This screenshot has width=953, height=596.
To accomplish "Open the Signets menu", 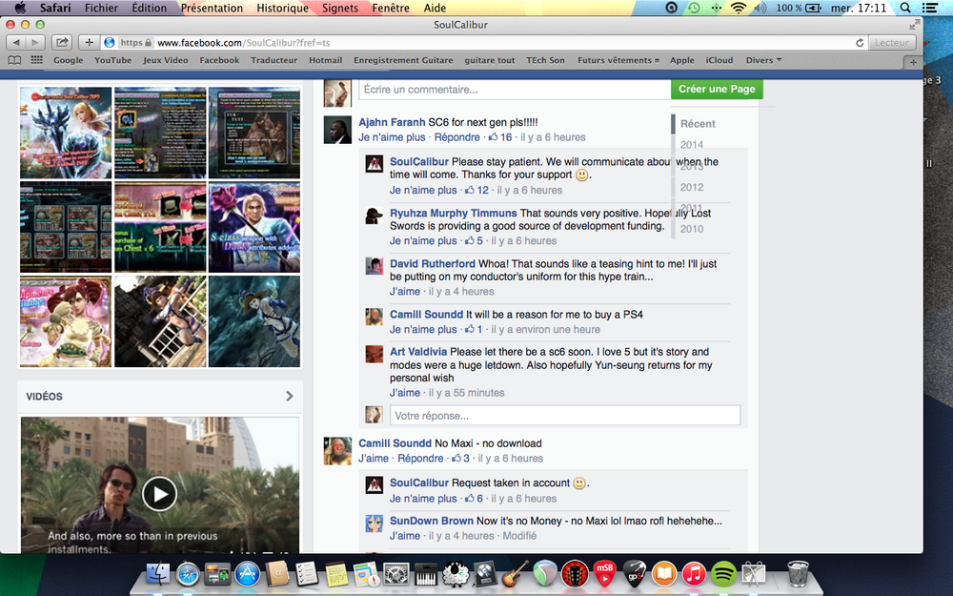I will tap(340, 8).
